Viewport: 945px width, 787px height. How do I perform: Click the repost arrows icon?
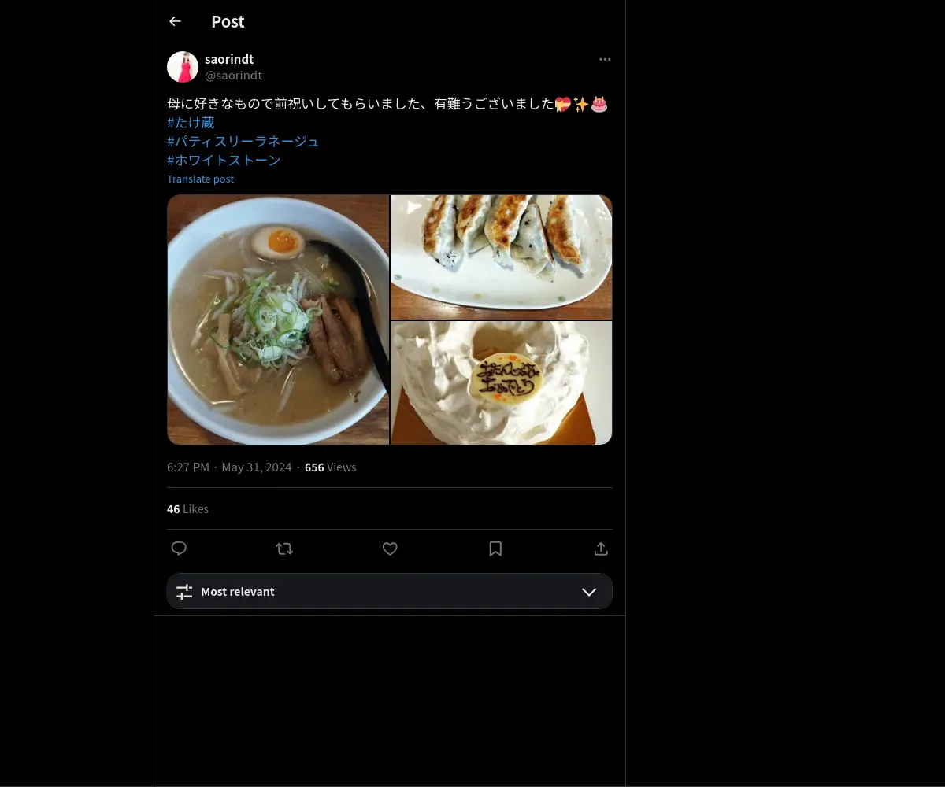point(284,549)
